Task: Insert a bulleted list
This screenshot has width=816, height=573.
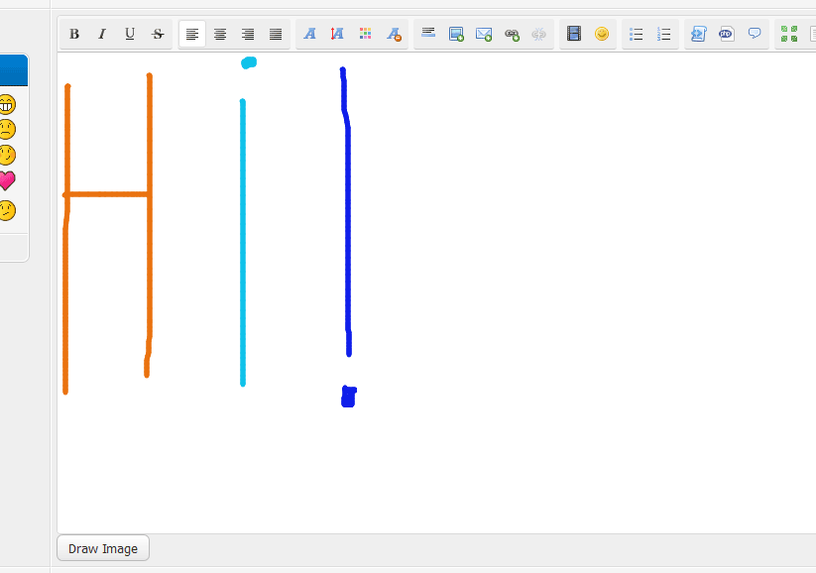Action: 637,34
